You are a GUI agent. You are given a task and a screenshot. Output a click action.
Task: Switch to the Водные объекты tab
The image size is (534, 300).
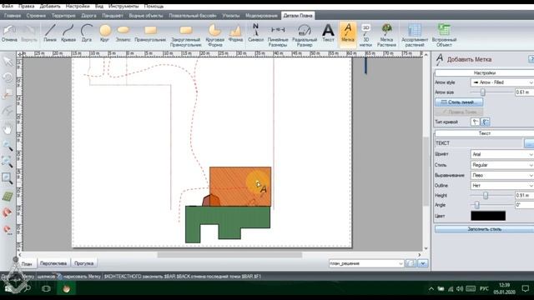(x=146, y=16)
